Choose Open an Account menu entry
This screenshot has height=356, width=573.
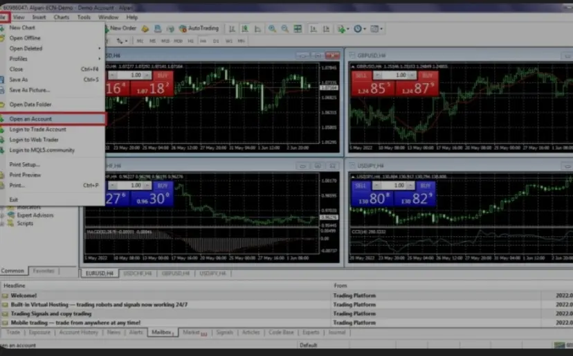30,119
